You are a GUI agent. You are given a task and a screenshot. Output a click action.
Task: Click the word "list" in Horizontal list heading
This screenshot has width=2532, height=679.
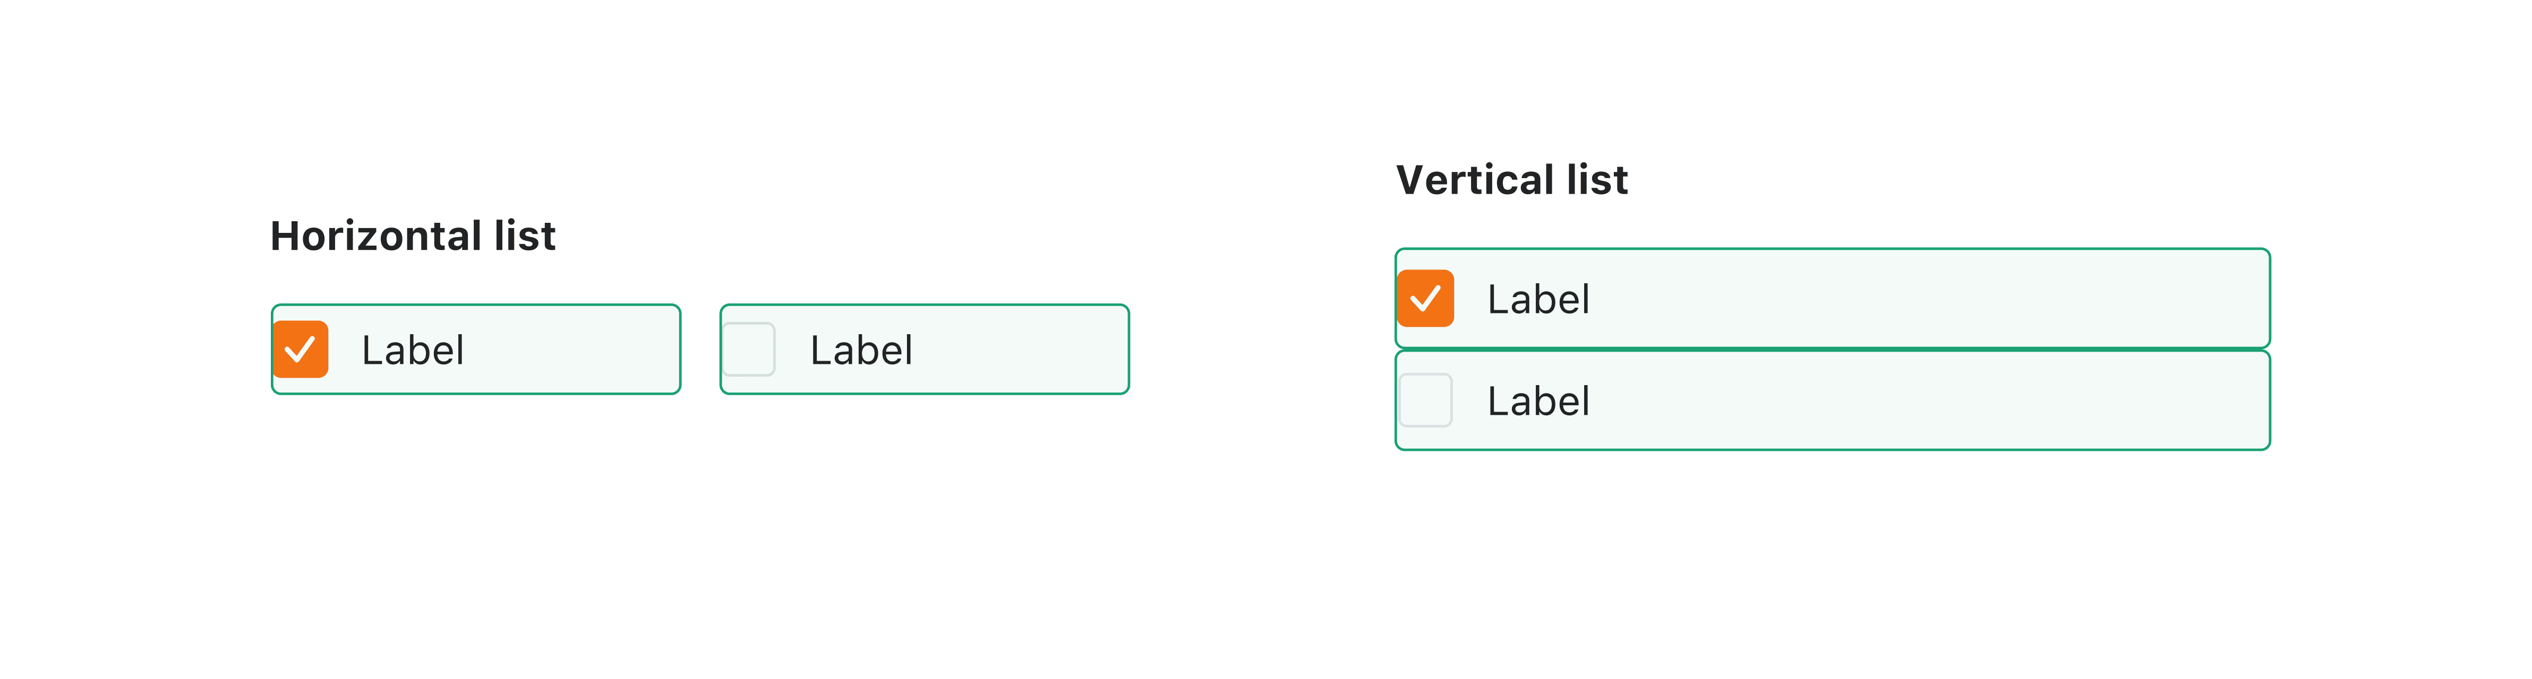point(525,237)
